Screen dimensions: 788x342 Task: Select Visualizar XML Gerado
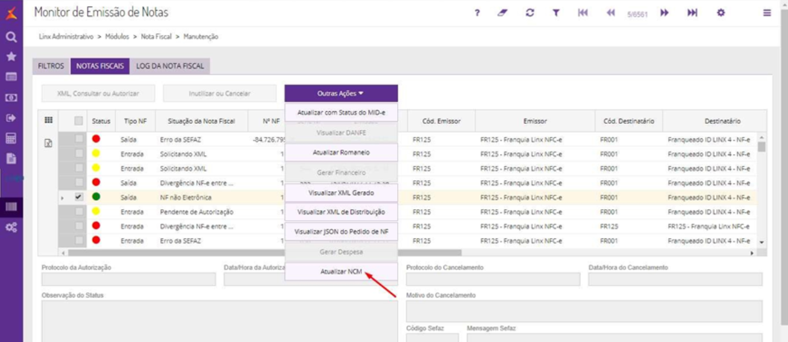pos(341,193)
